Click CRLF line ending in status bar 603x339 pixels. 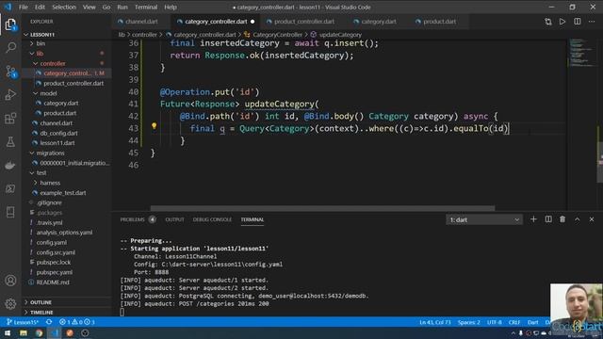(514, 322)
